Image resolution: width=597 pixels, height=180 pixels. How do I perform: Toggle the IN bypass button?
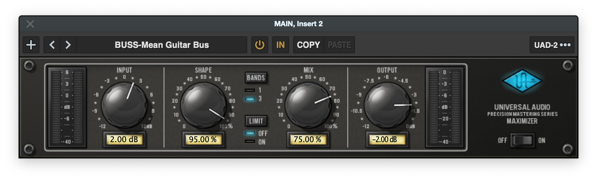[280, 45]
